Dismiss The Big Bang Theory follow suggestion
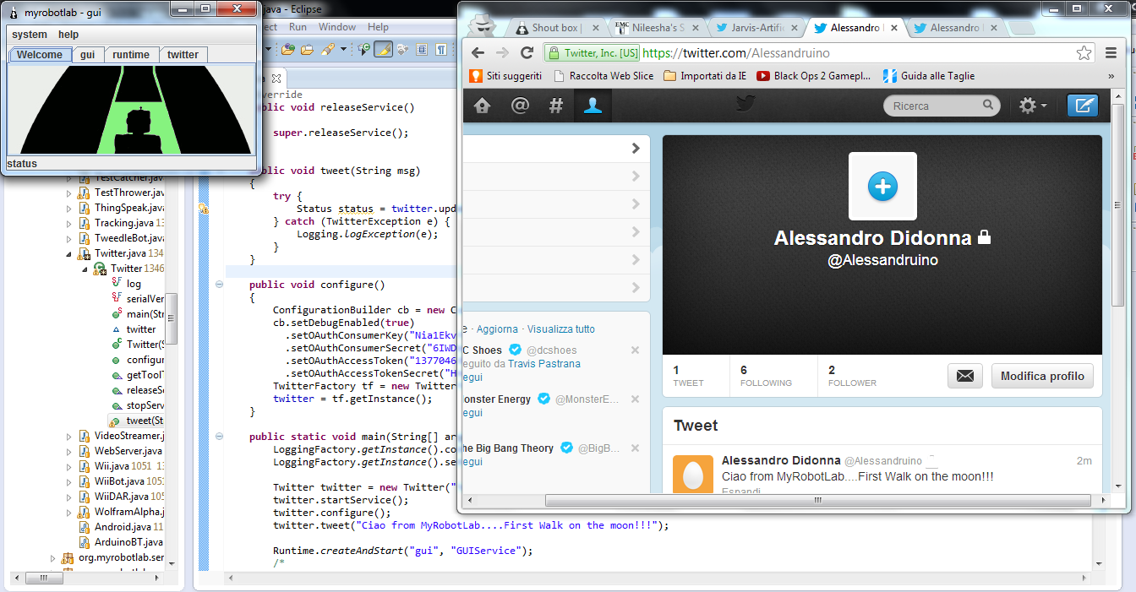The height and width of the screenshot is (592, 1136). 636,448
